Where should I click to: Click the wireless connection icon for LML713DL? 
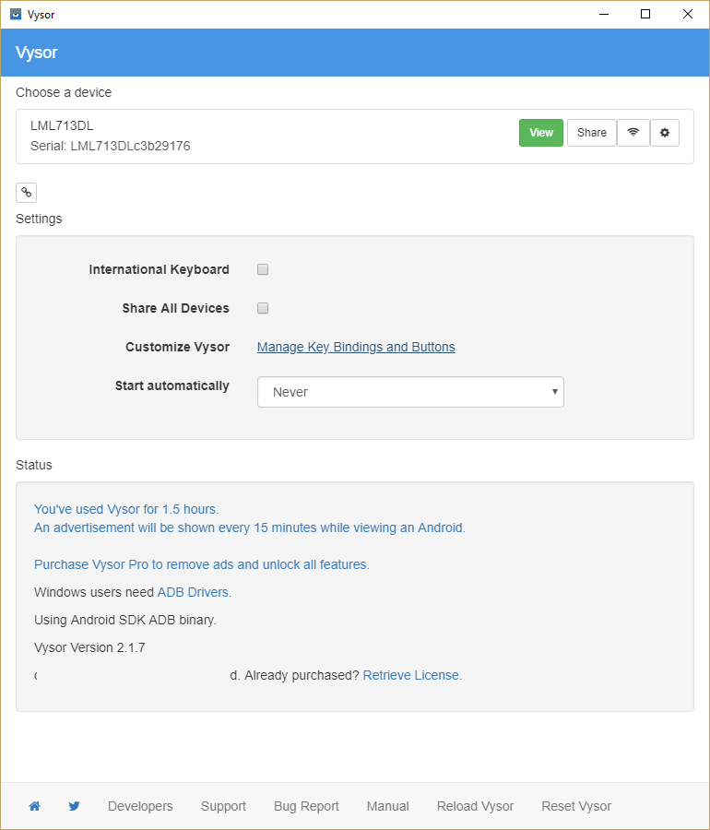(633, 132)
